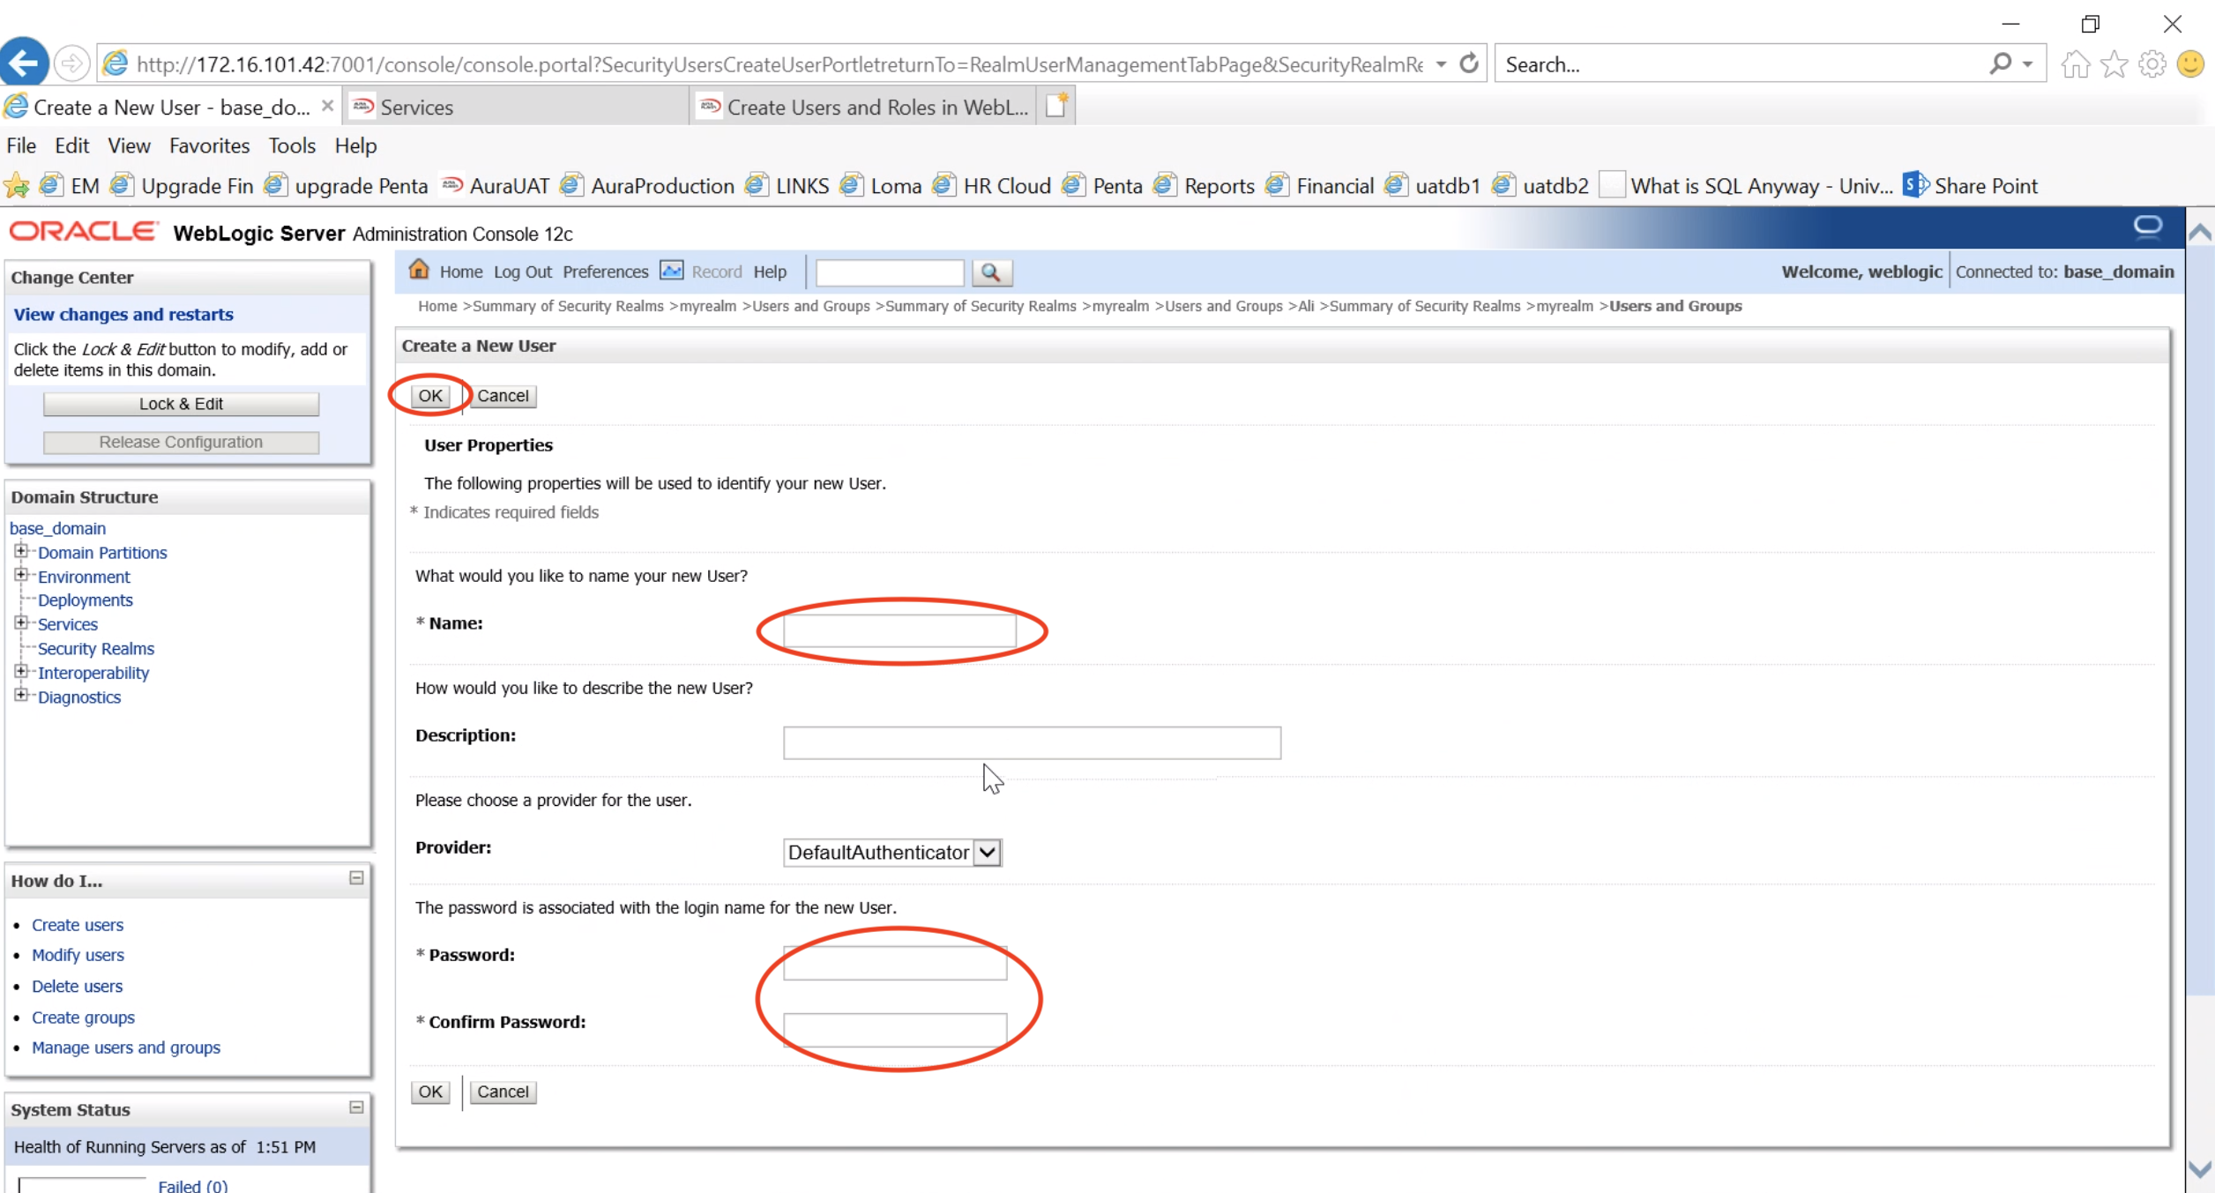Open the Upgrade Fin bookmark
Screen dimensions: 2215x1193
coord(182,186)
